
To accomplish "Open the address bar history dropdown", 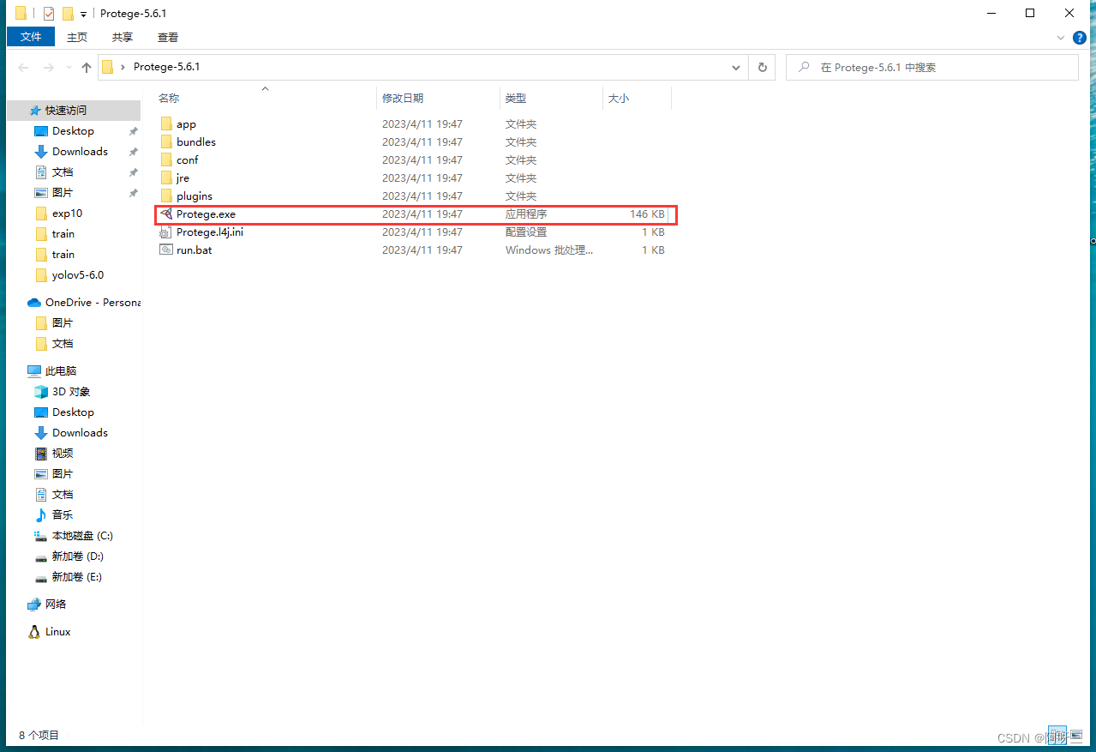I will [736, 67].
